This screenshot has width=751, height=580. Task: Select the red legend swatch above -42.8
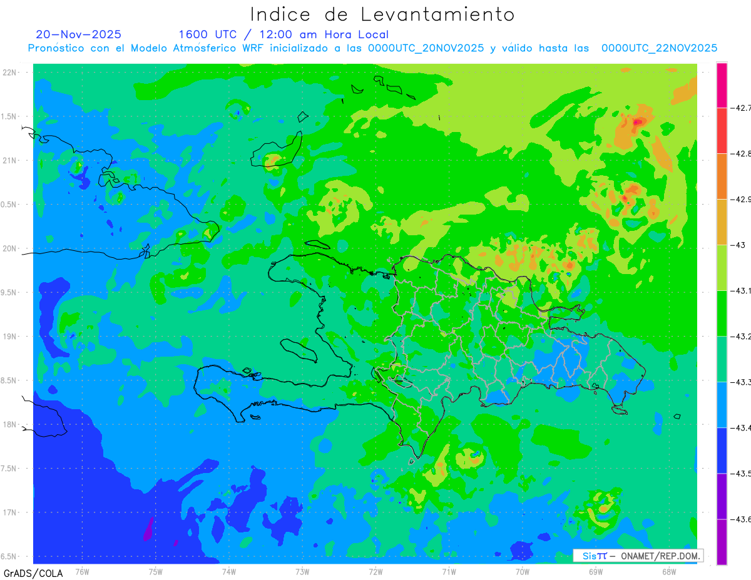pos(722,131)
